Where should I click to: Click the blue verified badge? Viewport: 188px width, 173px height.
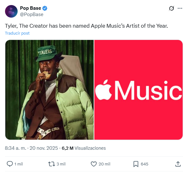pyautogui.click(x=45, y=8)
